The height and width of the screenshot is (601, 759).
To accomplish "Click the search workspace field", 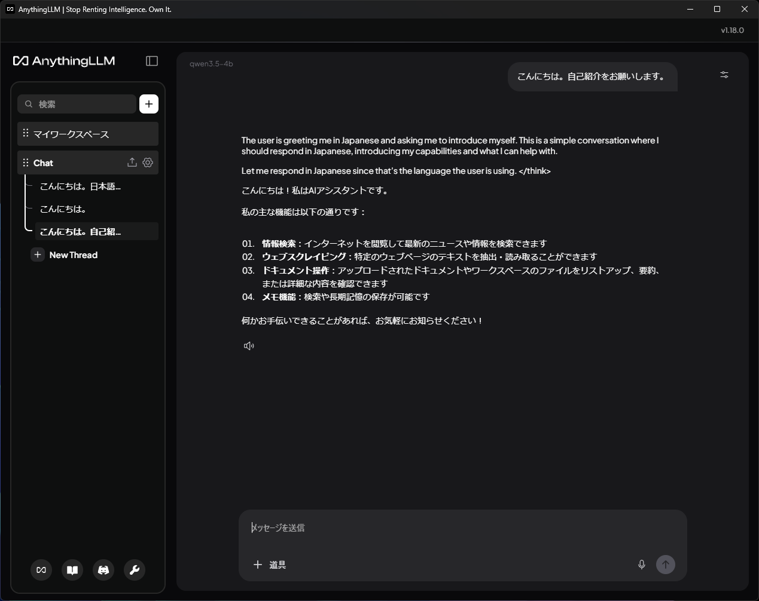I will (77, 104).
